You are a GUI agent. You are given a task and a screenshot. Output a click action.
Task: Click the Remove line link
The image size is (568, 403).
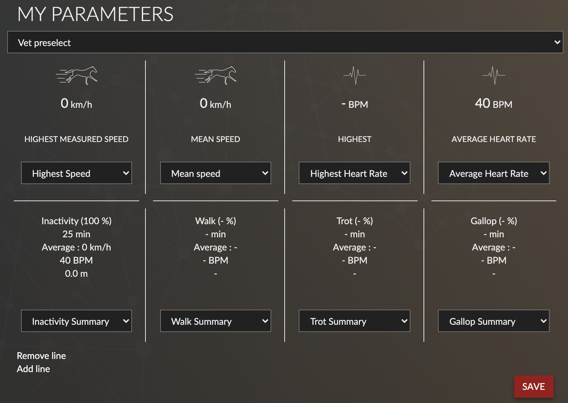(x=41, y=355)
